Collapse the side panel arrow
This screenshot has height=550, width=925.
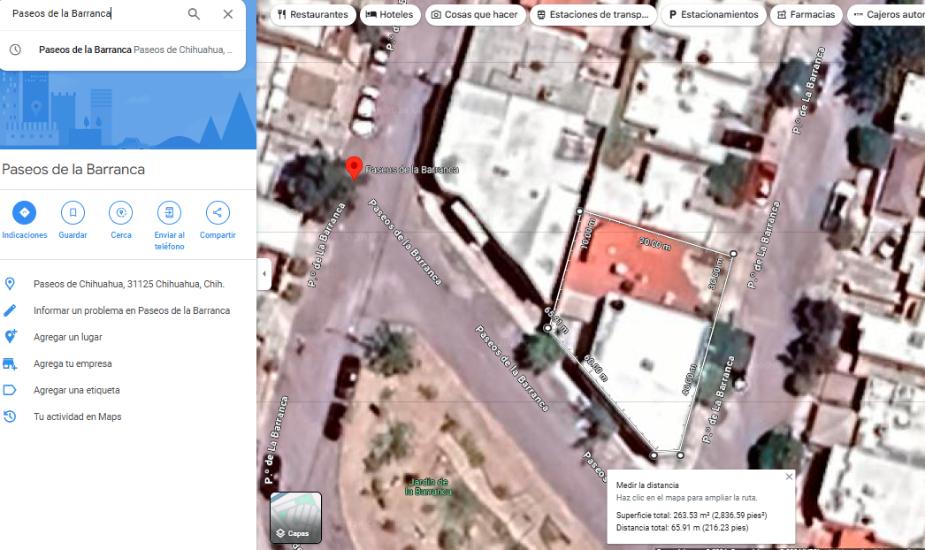pos(264,274)
